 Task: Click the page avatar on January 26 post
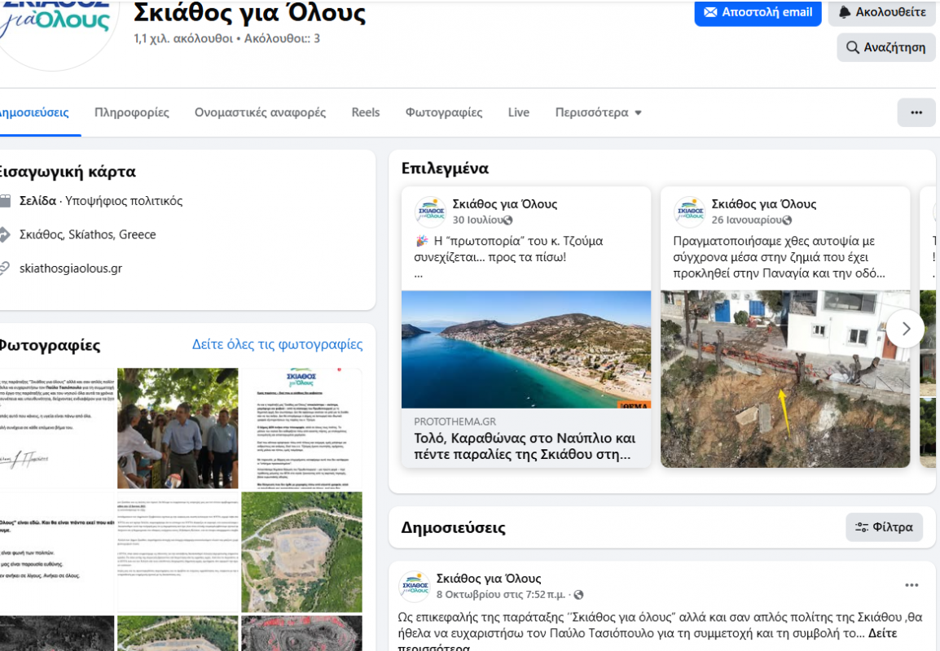point(689,212)
